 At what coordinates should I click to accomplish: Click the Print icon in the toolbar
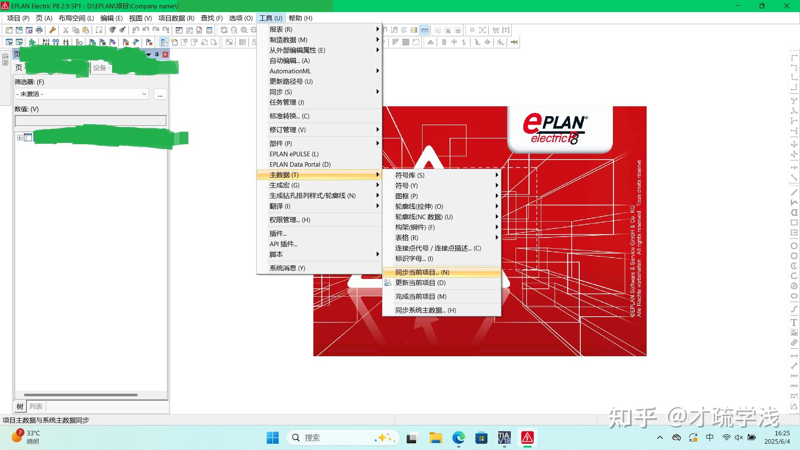click(x=39, y=30)
